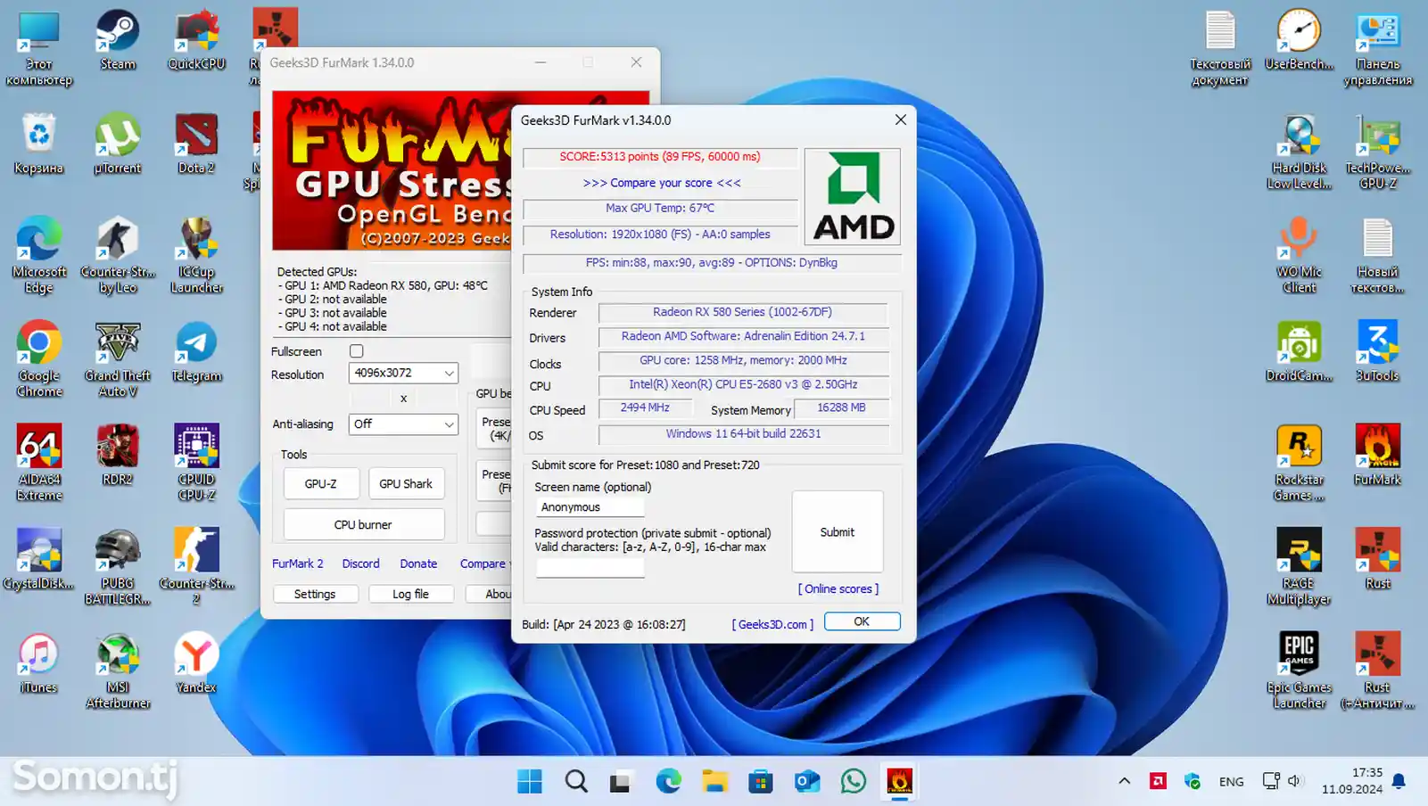The height and width of the screenshot is (806, 1428).
Task: Launch the PUBG Battlegrounds shortcut
Action: pos(118,566)
